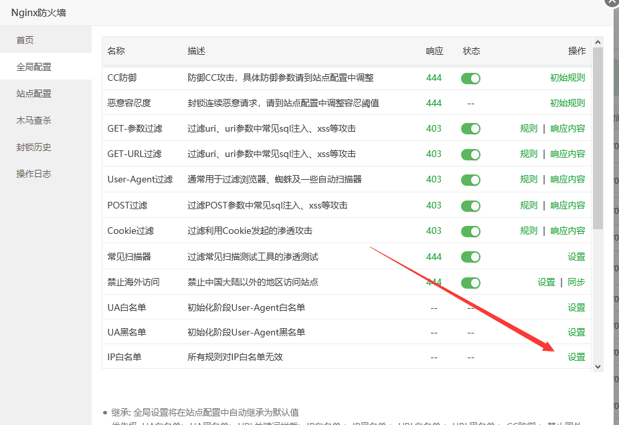This screenshot has height=425, width=619.
Task: Close the Nginx防火墙 dialog
Action: point(612,1)
